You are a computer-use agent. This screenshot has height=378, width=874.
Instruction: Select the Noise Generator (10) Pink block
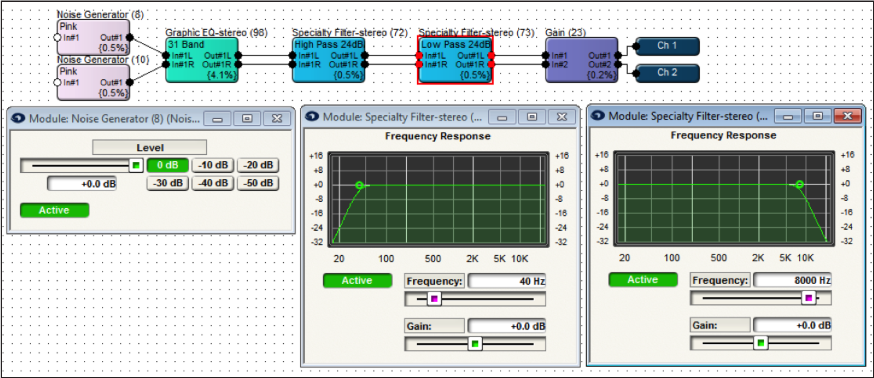[x=94, y=82]
